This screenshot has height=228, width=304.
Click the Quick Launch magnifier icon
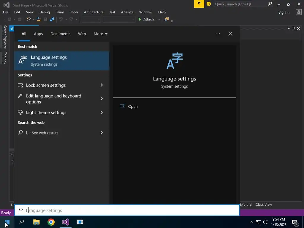point(270,4)
